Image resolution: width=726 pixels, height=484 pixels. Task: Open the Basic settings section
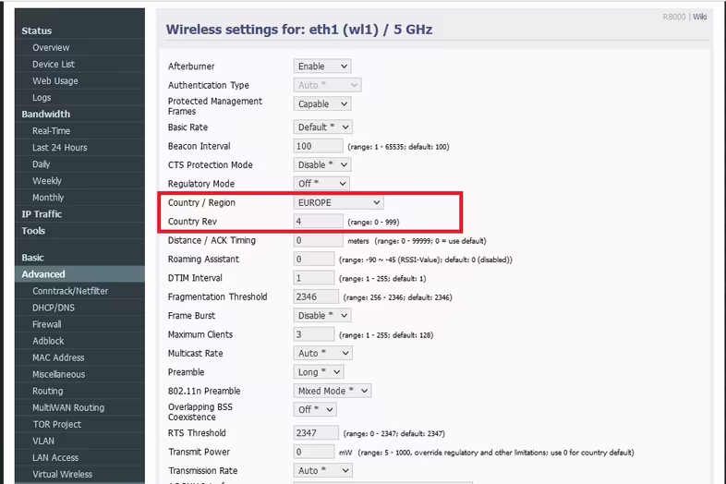(33, 258)
